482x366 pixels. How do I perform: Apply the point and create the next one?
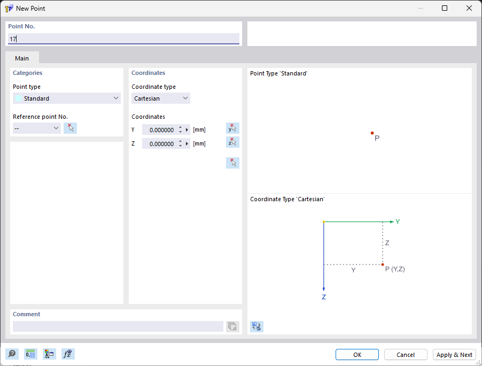[x=454, y=354]
